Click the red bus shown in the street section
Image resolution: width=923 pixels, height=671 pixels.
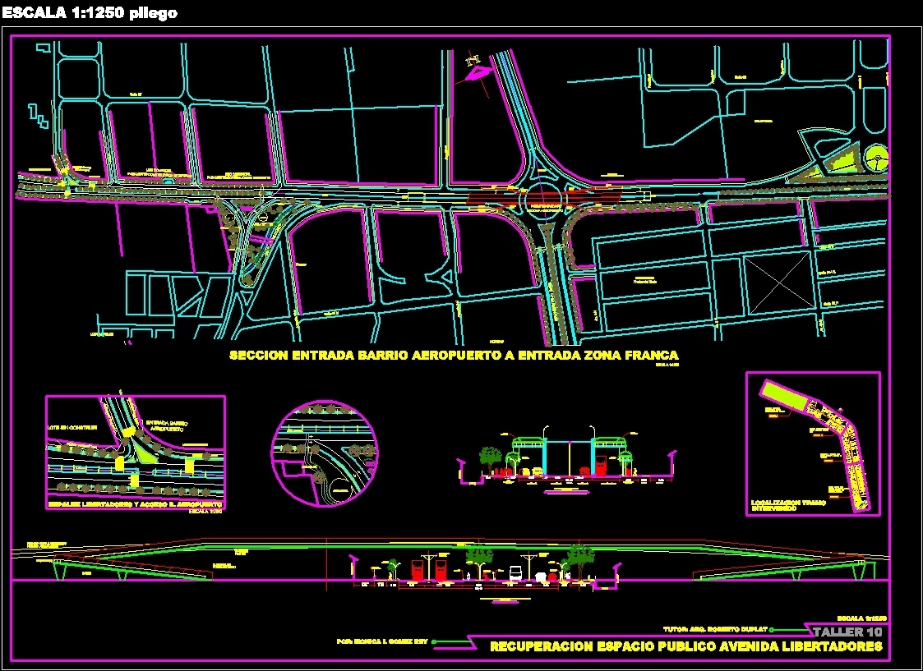pyautogui.click(x=599, y=465)
